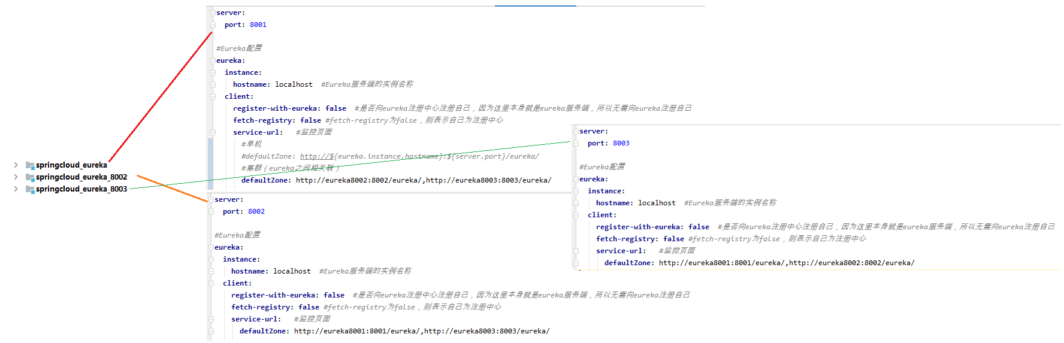Collapse the server block in port 8002 config

pos(211,199)
